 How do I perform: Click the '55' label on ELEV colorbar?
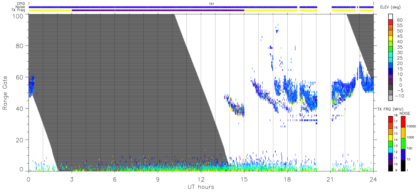tap(399, 26)
